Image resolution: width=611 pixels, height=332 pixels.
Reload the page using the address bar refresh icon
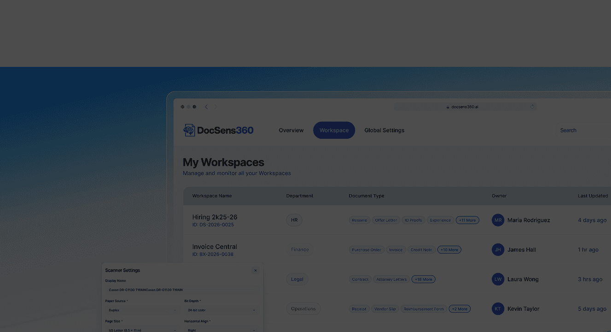[532, 107]
